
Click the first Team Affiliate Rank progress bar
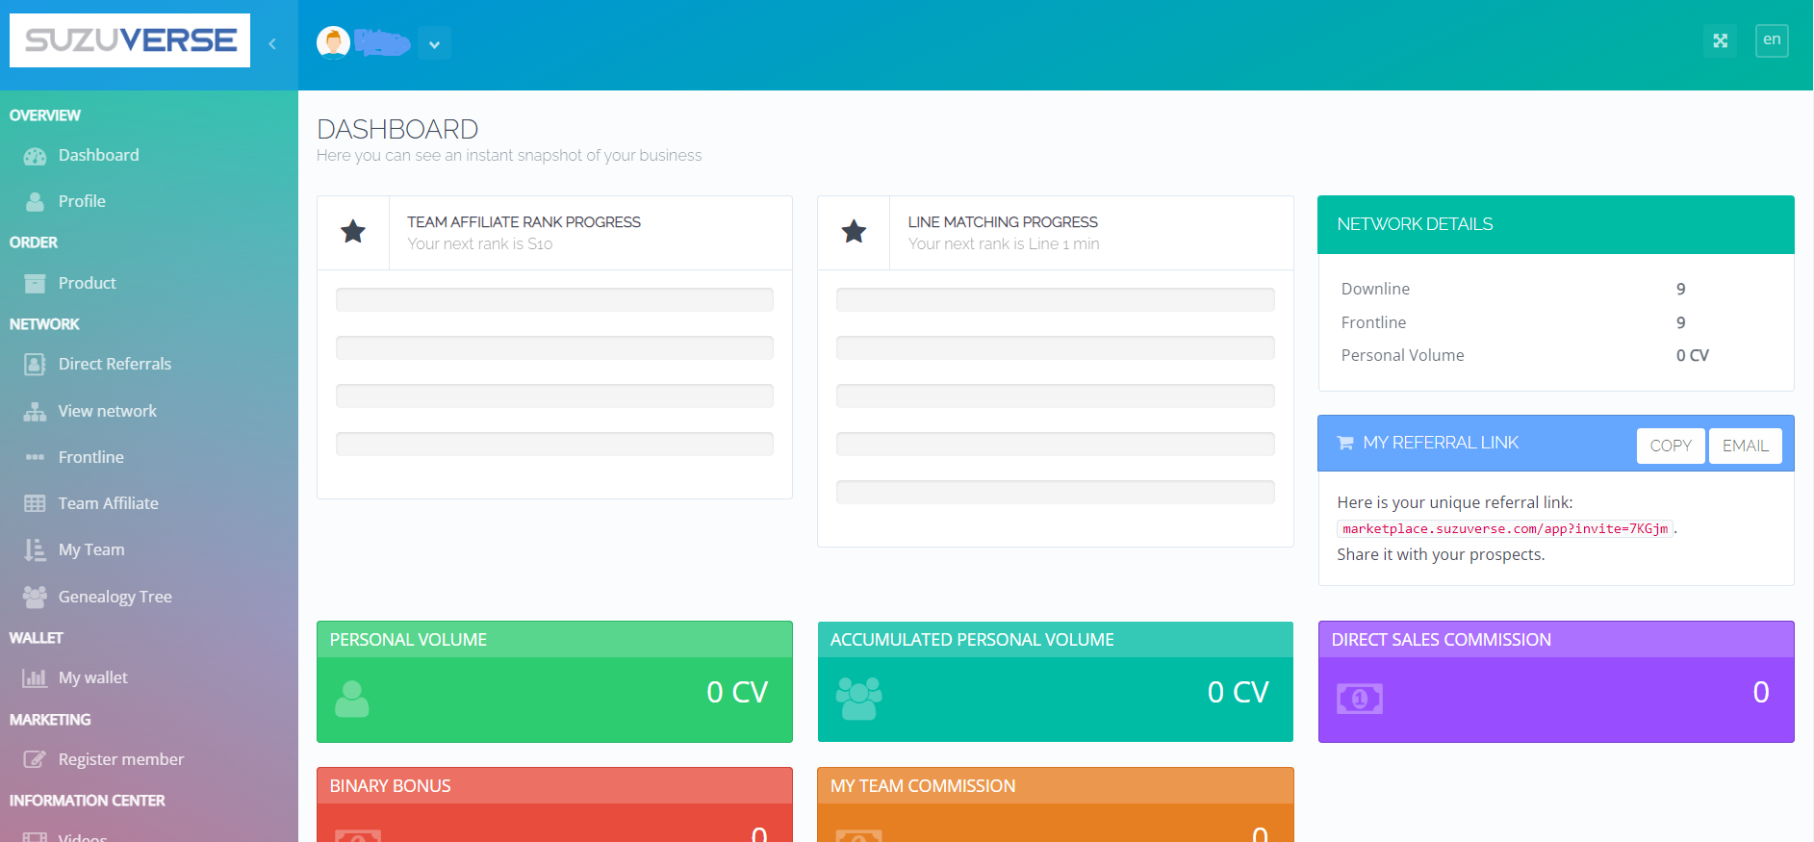554,299
